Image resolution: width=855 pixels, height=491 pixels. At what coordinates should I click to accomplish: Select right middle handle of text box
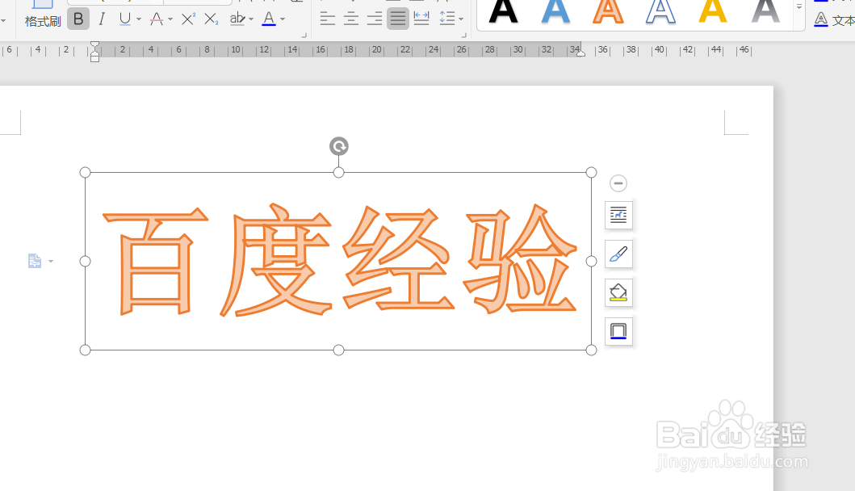coord(591,262)
